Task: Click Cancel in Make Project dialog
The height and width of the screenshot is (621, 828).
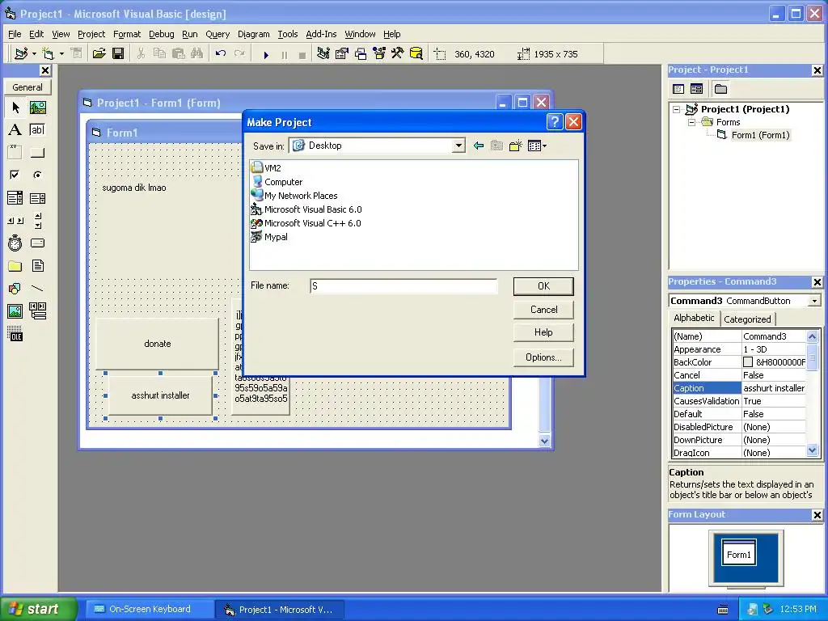Action: click(x=543, y=310)
